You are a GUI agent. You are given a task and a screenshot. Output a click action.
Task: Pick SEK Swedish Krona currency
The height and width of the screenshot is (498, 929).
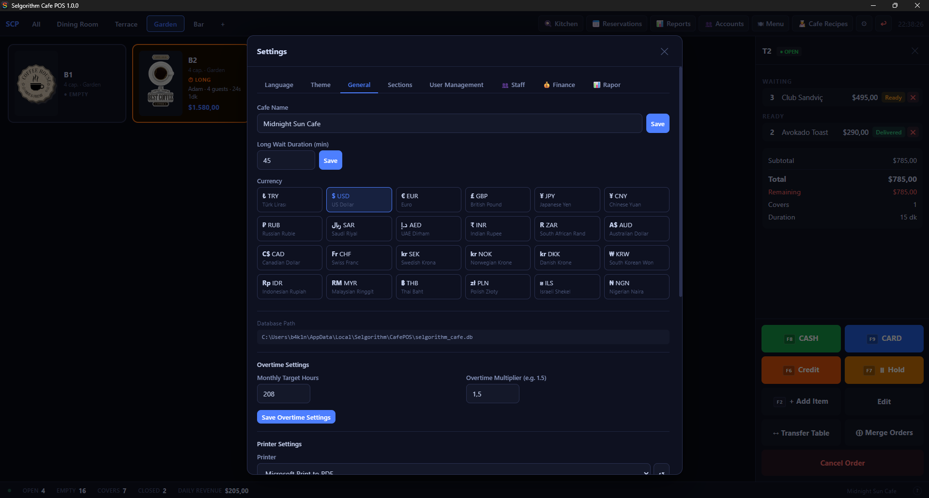click(428, 258)
